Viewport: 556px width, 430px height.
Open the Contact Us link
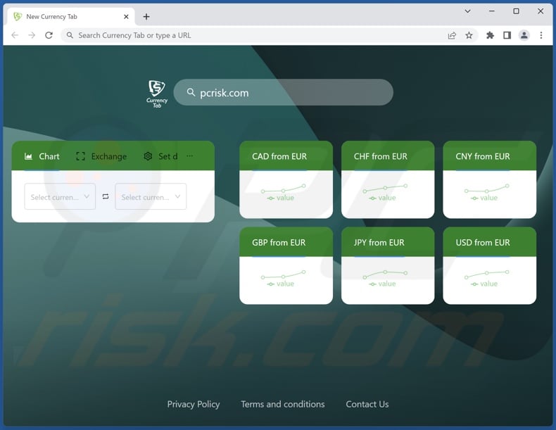click(x=367, y=404)
